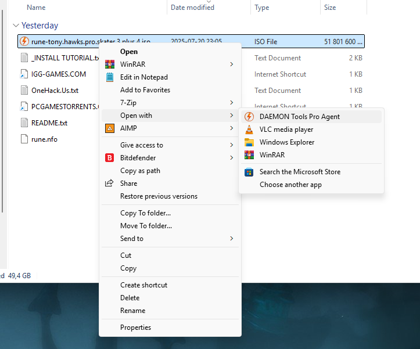Select Rename in the context menu
This screenshot has height=349, width=420.
[x=170, y=311]
